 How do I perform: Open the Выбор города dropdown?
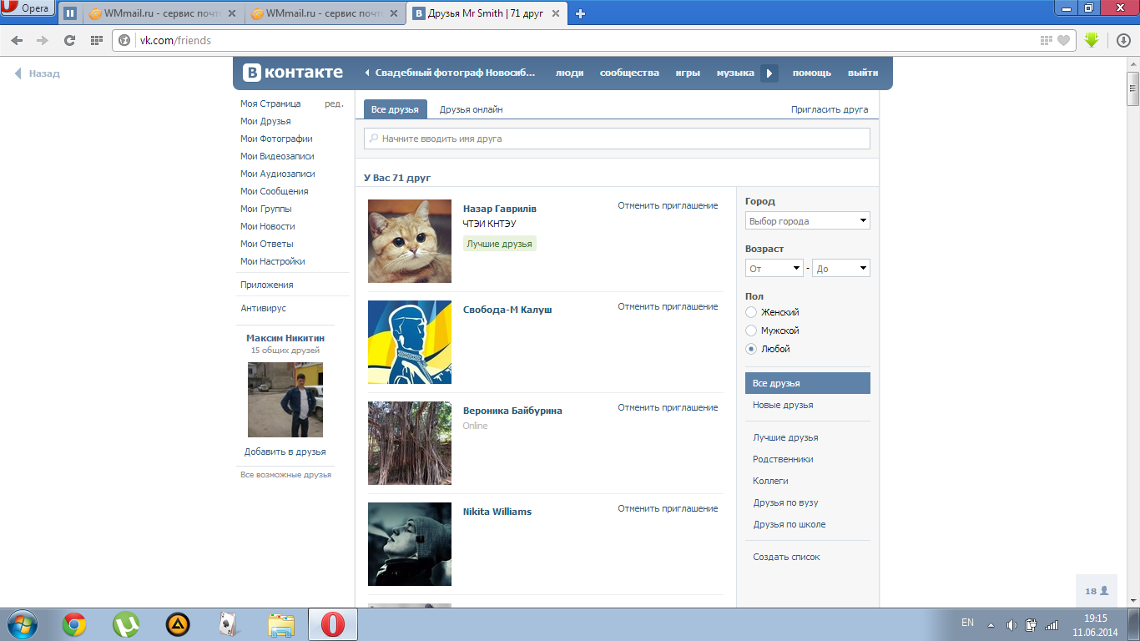[x=808, y=221]
